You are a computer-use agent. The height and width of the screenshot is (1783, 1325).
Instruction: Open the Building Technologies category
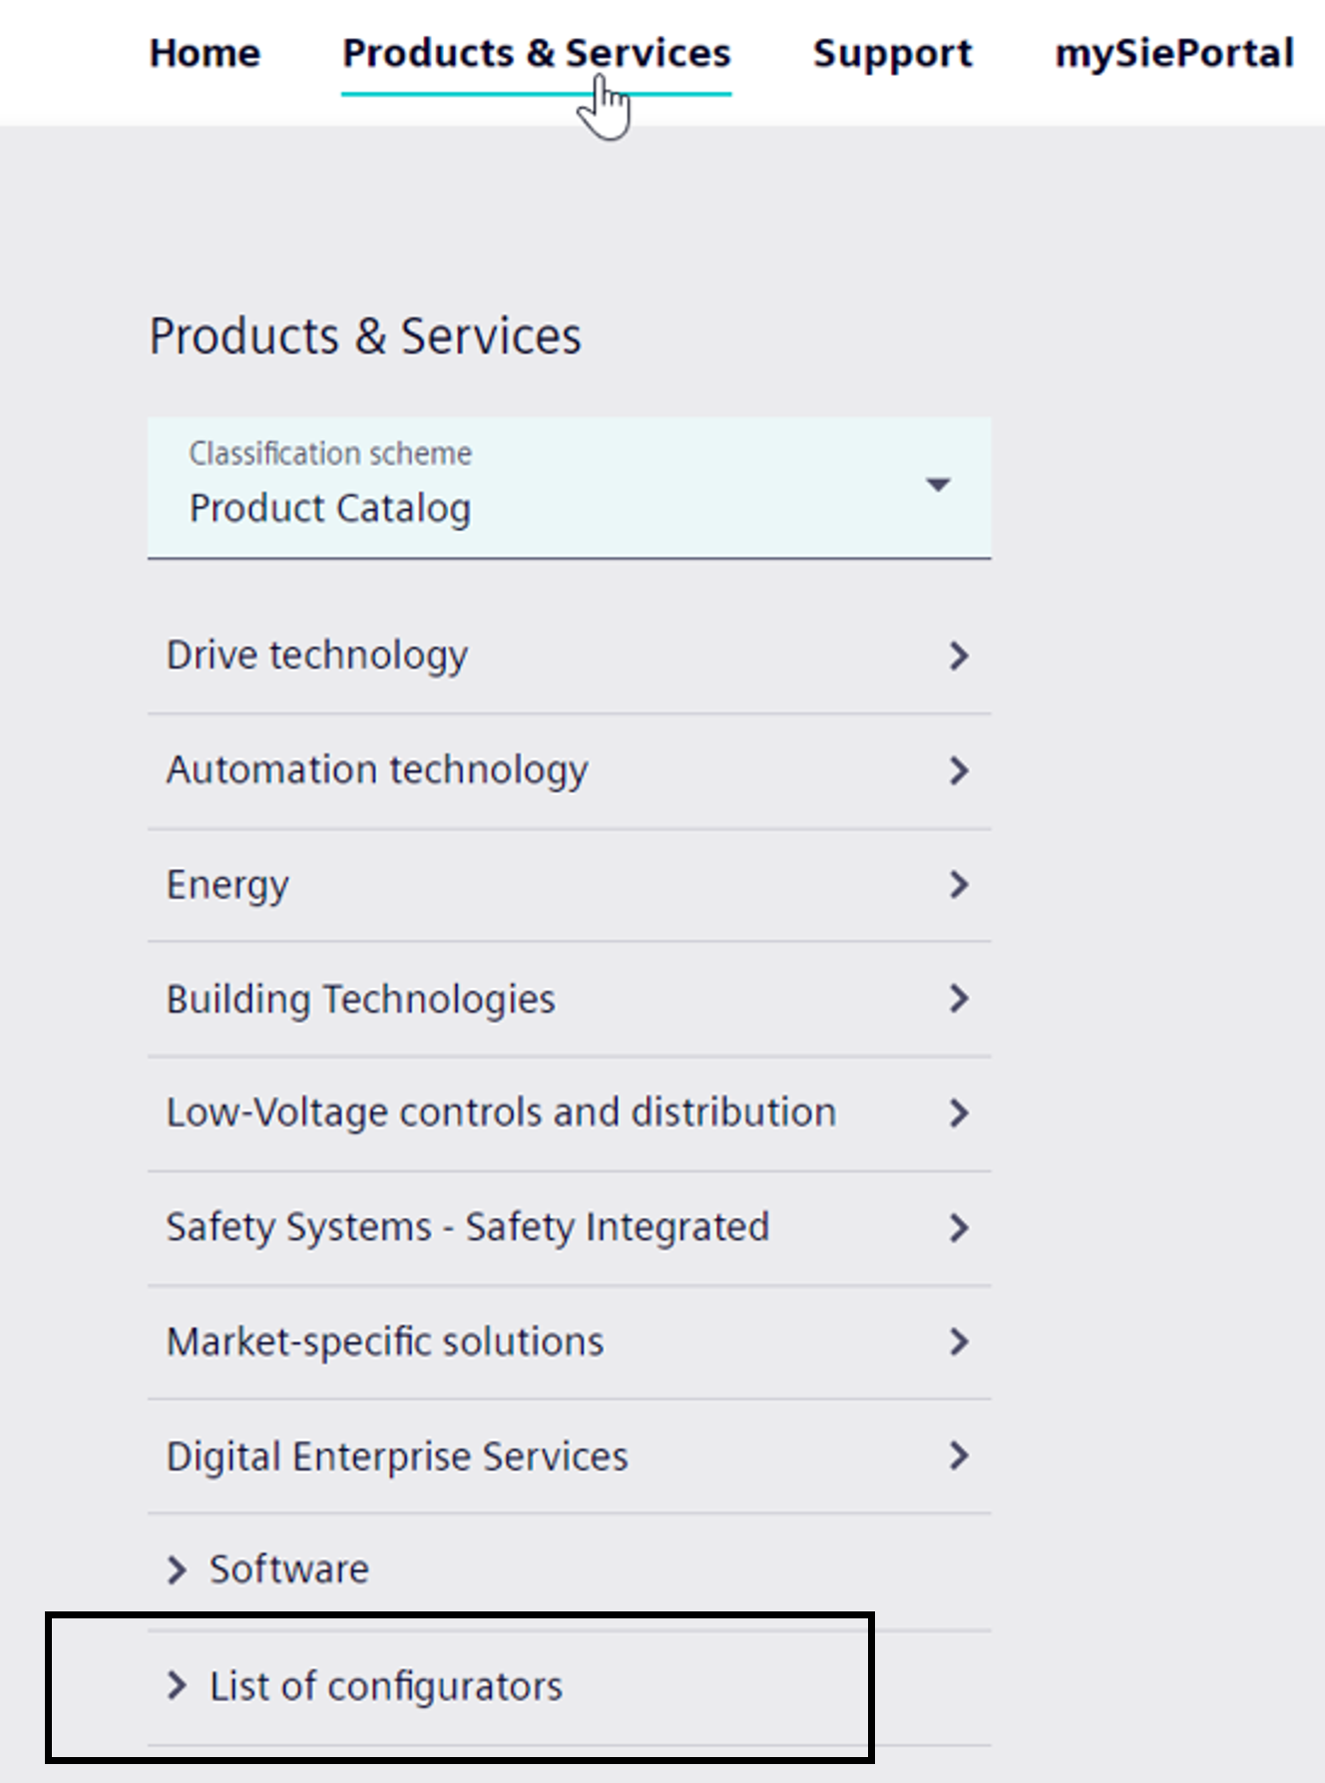pos(360,999)
